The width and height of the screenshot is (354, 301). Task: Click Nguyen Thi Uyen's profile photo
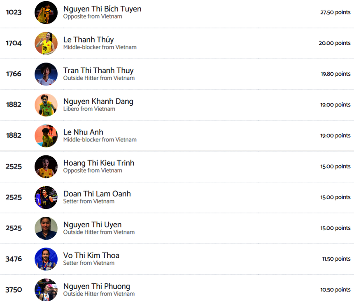[46, 228]
